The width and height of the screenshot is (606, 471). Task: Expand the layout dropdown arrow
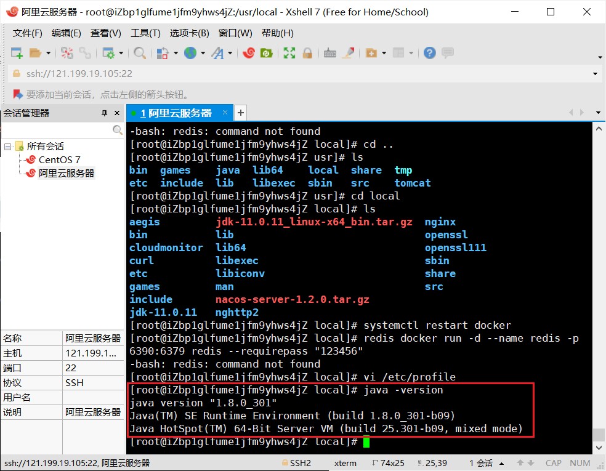(411, 53)
